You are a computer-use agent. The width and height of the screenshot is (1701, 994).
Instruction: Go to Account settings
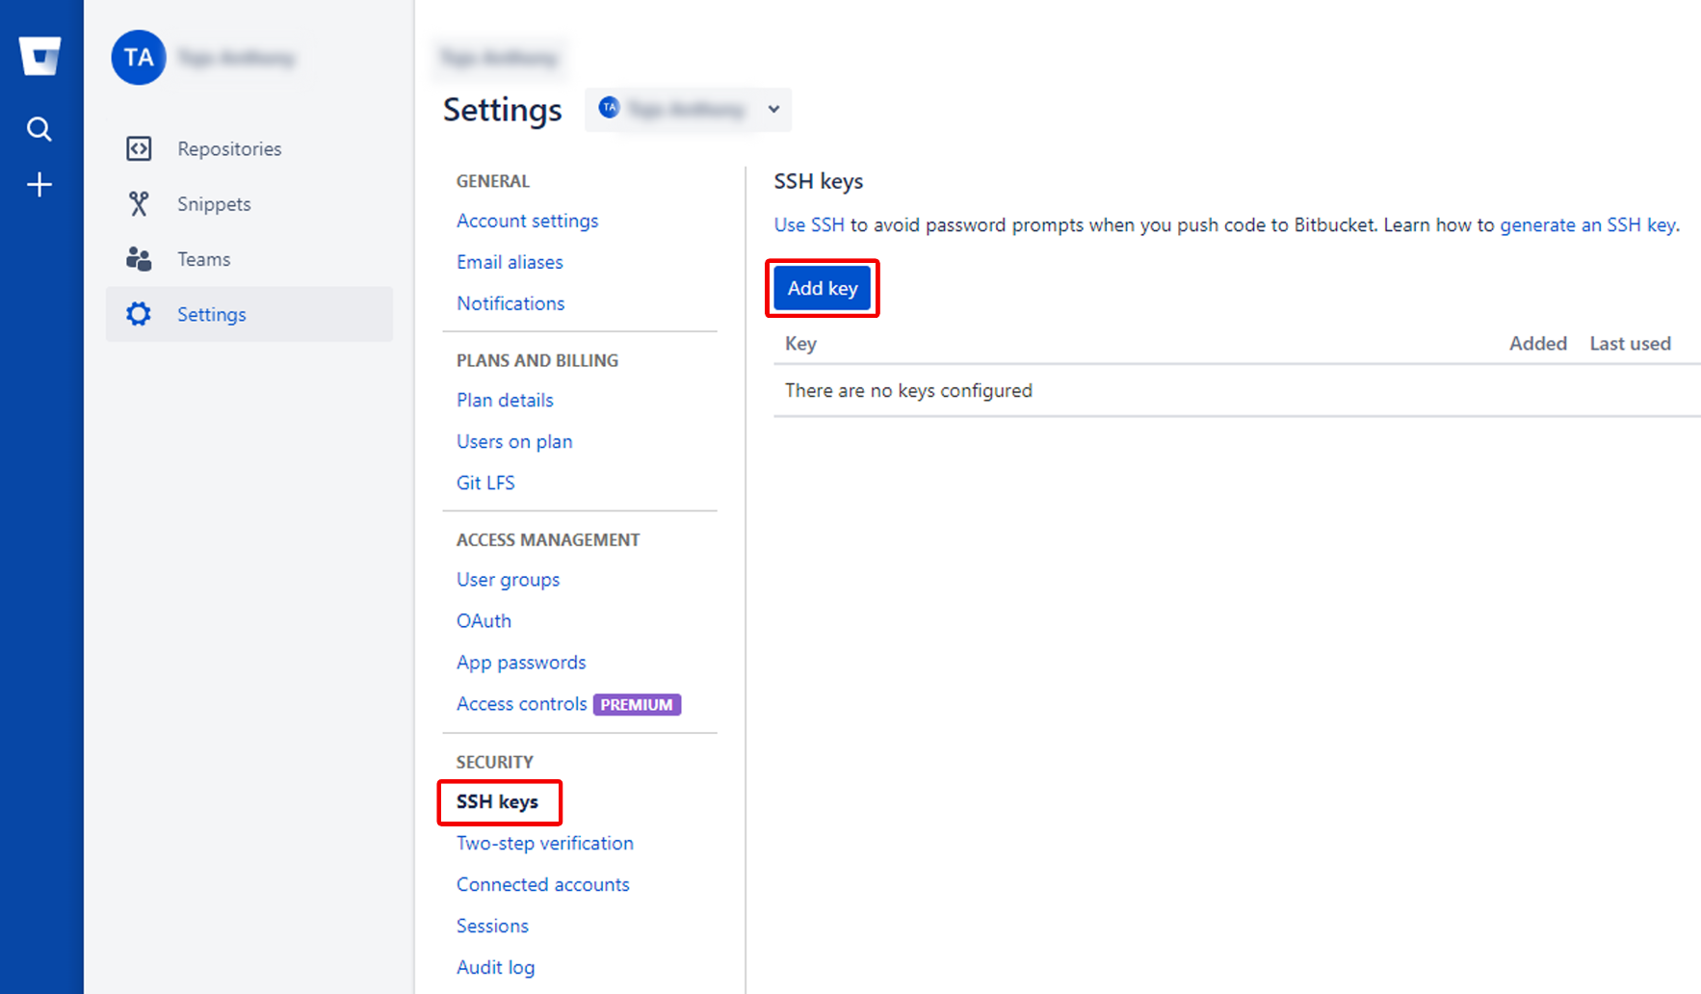pyautogui.click(x=527, y=221)
